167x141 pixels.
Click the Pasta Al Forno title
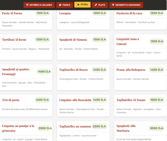coord(12,13)
